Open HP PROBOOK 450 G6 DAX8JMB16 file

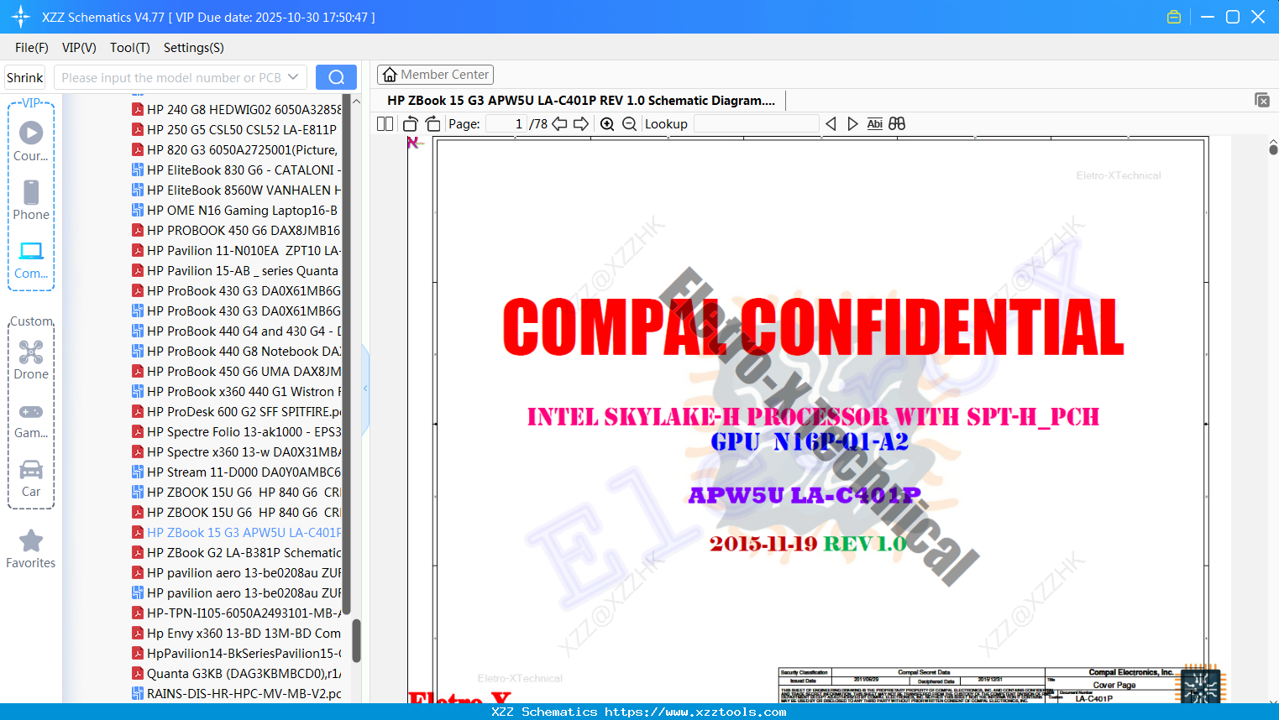pyautogui.click(x=237, y=230)
